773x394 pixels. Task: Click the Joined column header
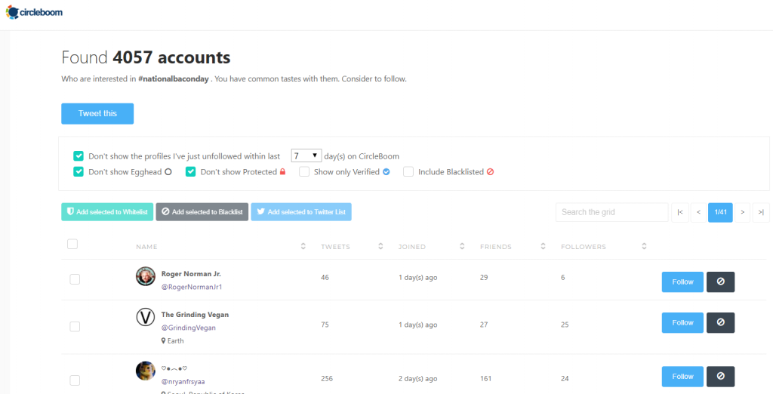click(x=412, y=247)
